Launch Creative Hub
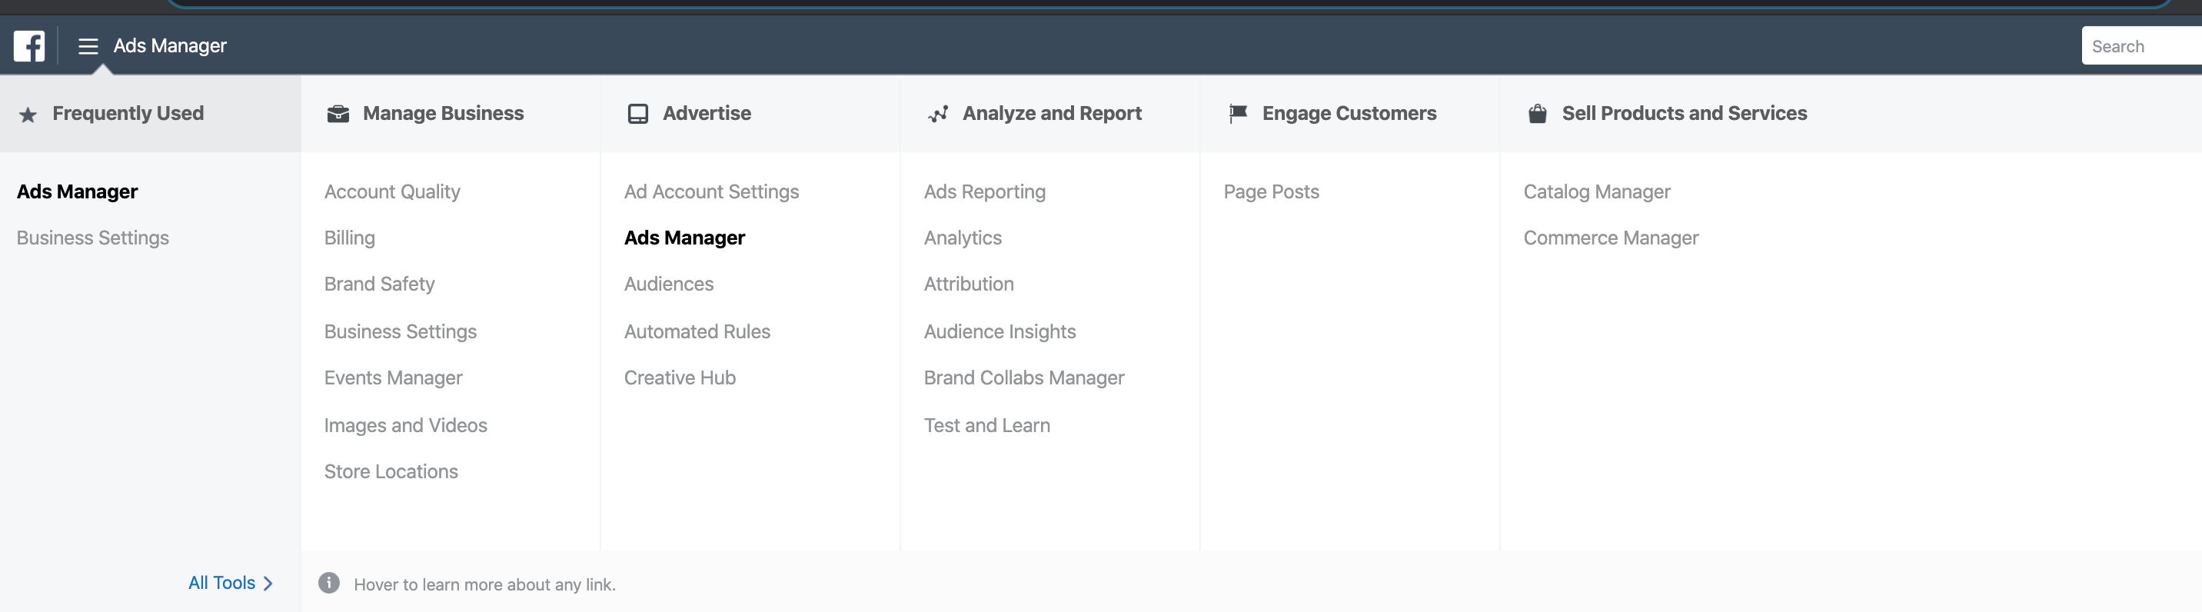Screen dimensions: 2202x612 point(680,378)
